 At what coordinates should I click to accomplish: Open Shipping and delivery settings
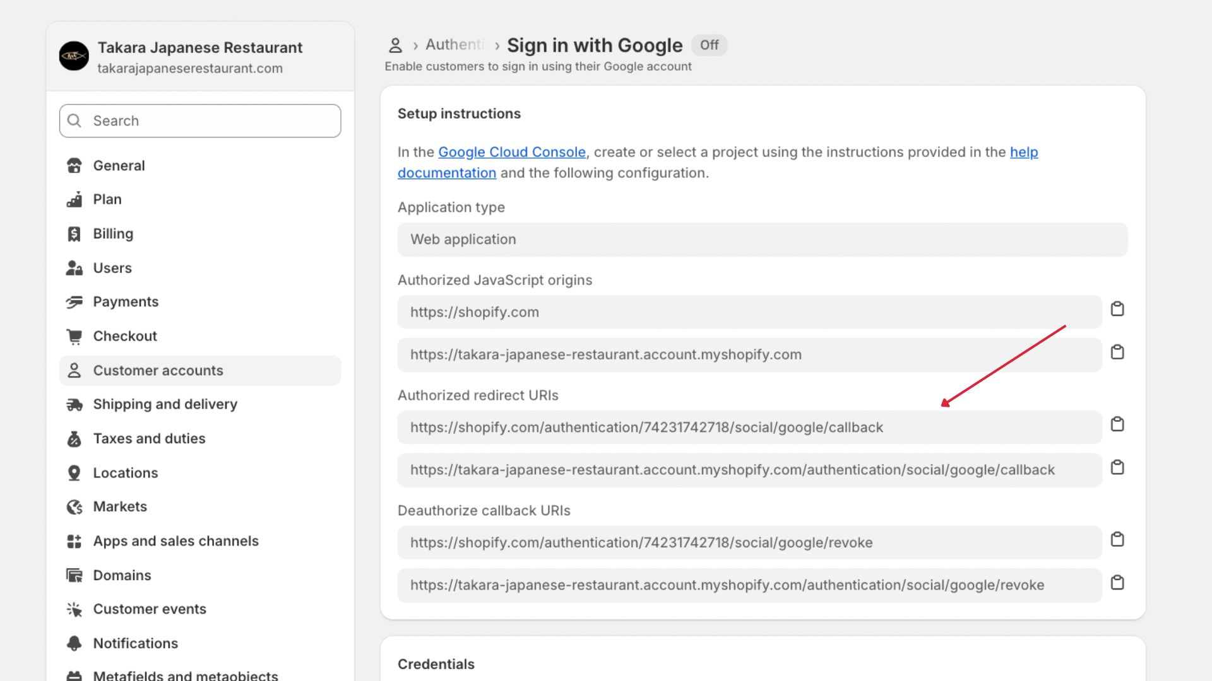(x=200, y=405)
